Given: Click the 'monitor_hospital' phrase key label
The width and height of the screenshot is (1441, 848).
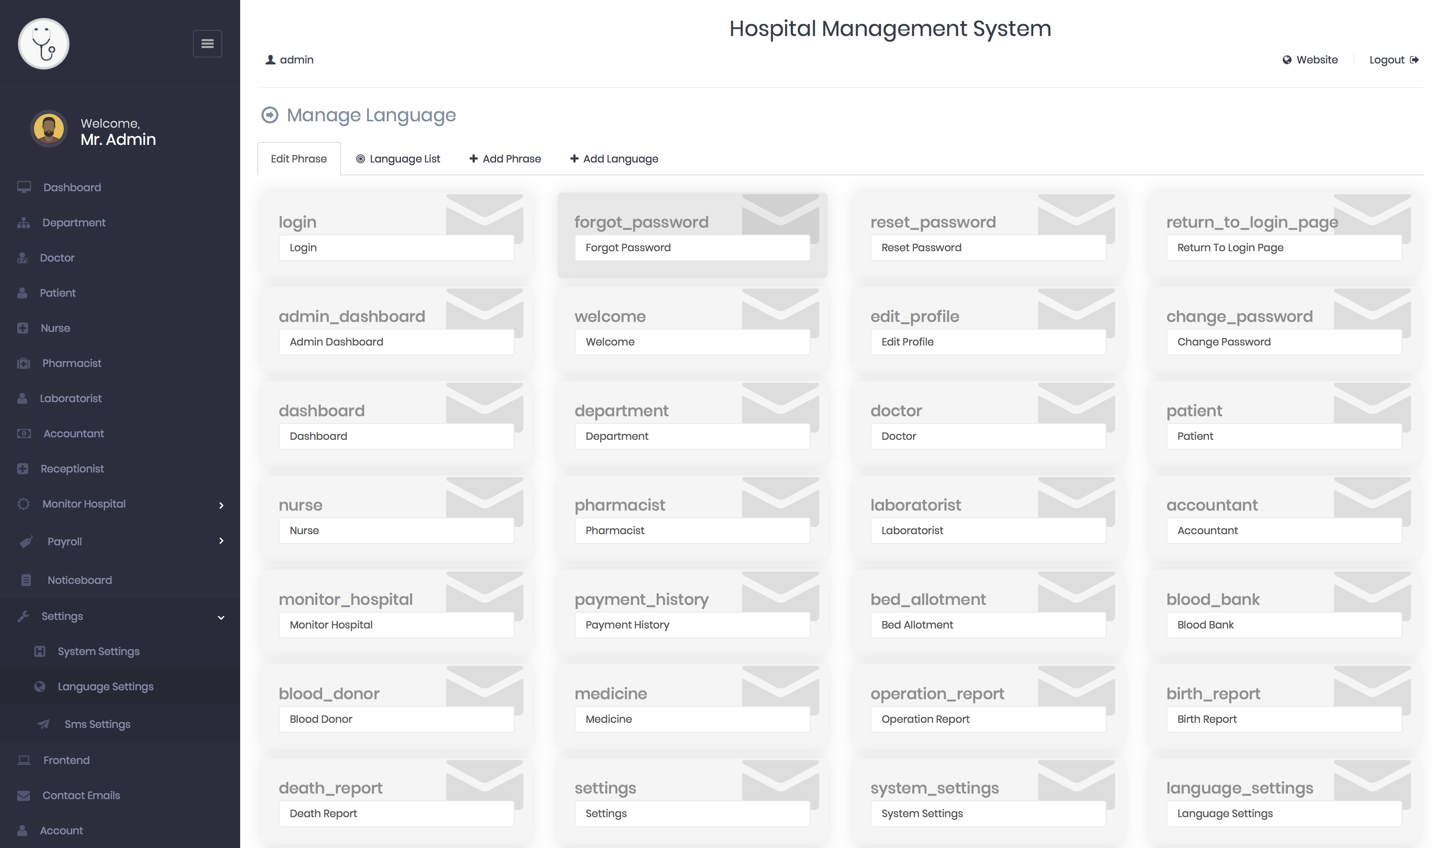Looking at the screenshot, I should click(x=345, y=599).
